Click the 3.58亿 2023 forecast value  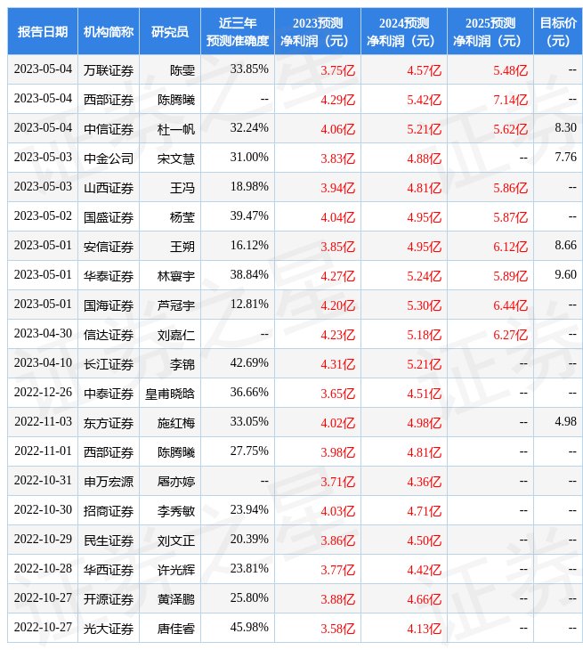click(338, 630)
